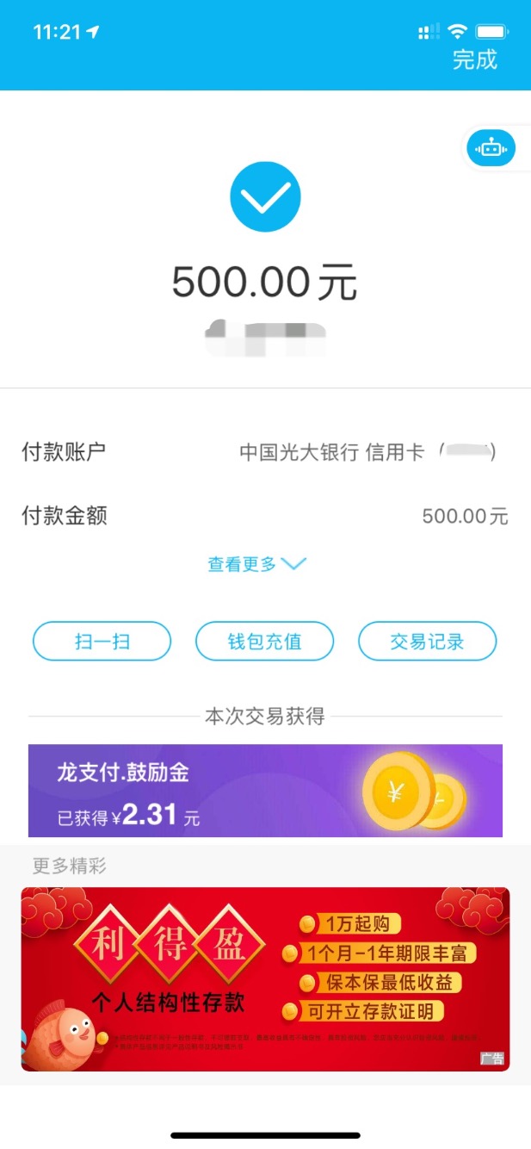Viewport: 531px width, 1149px height.
Task: Tap the location arrow beside the time
Action: pos(93,32)
